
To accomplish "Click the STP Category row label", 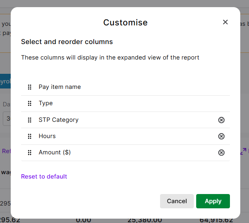I will (58, 120).
